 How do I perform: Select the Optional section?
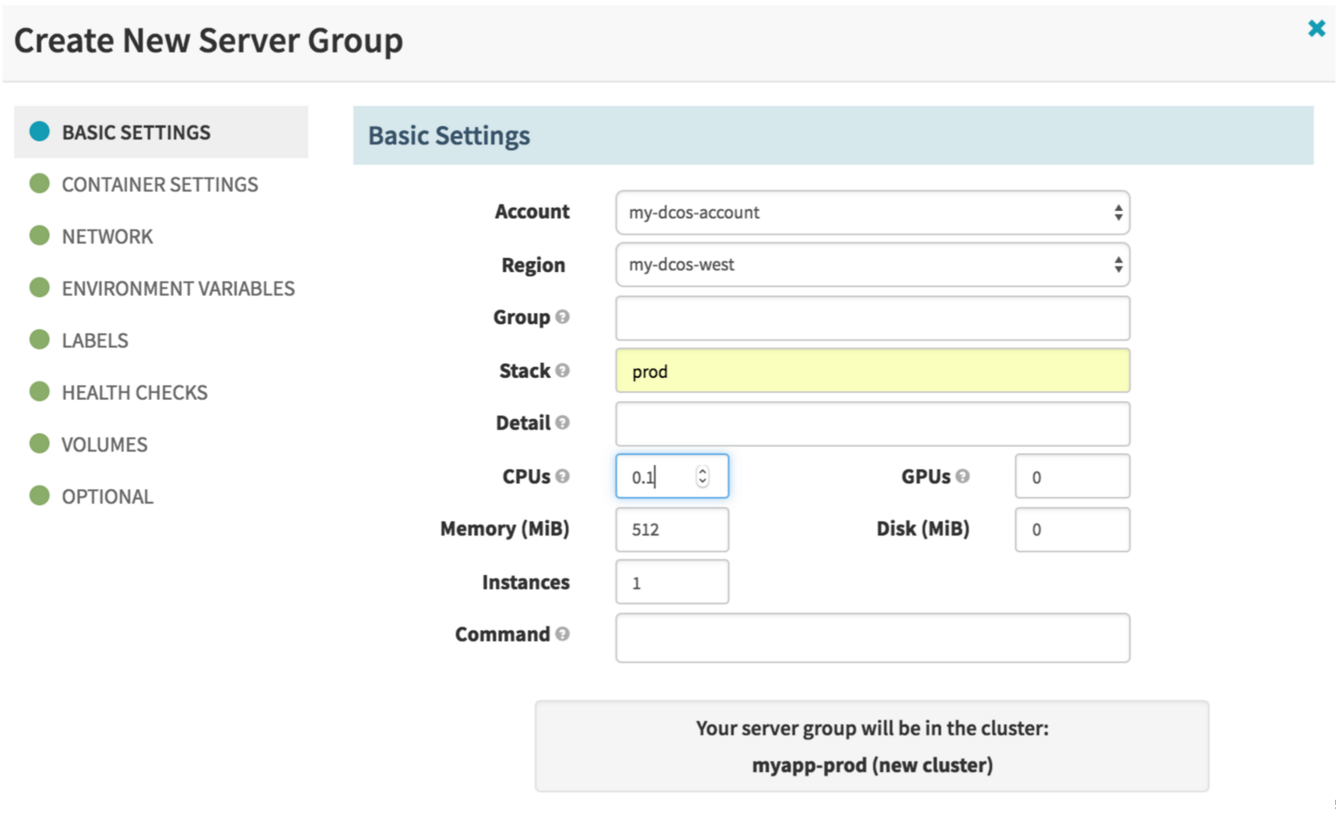(x=107, y=497)
